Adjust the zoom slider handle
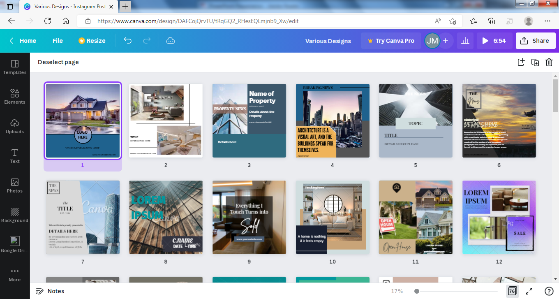The width and height of the screenshot is (559, 299). 417,291
